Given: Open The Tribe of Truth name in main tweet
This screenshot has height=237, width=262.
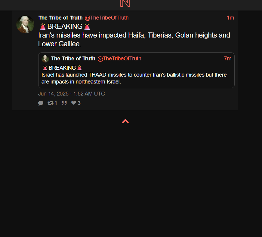Looking at the screenshot, I should click(60, 18).
